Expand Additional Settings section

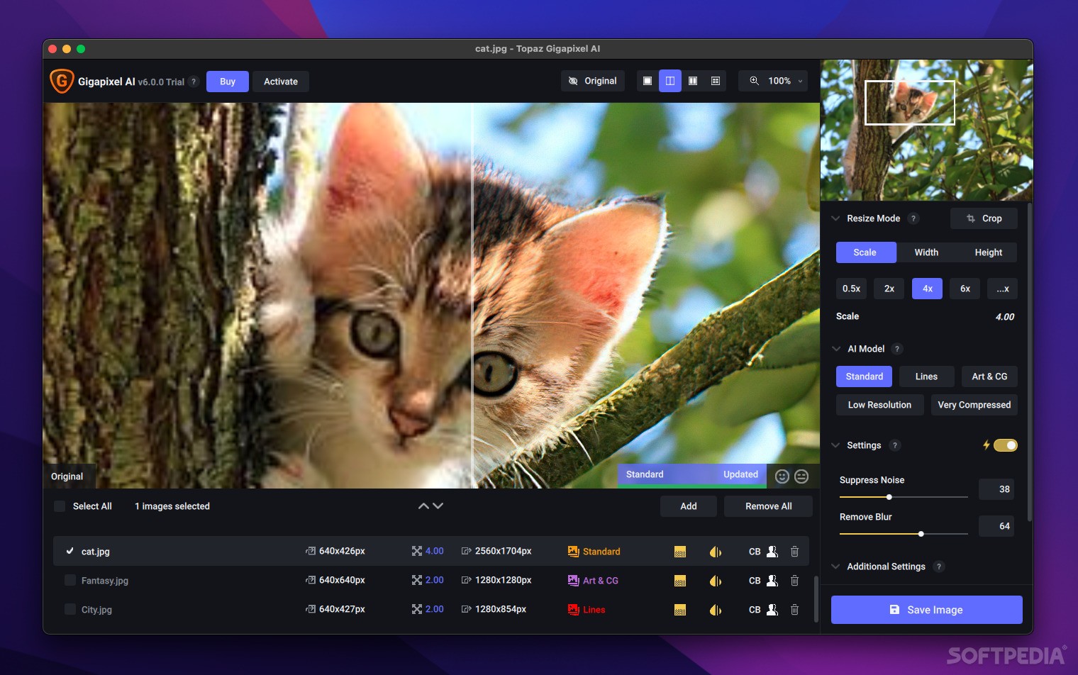point(835,566)
